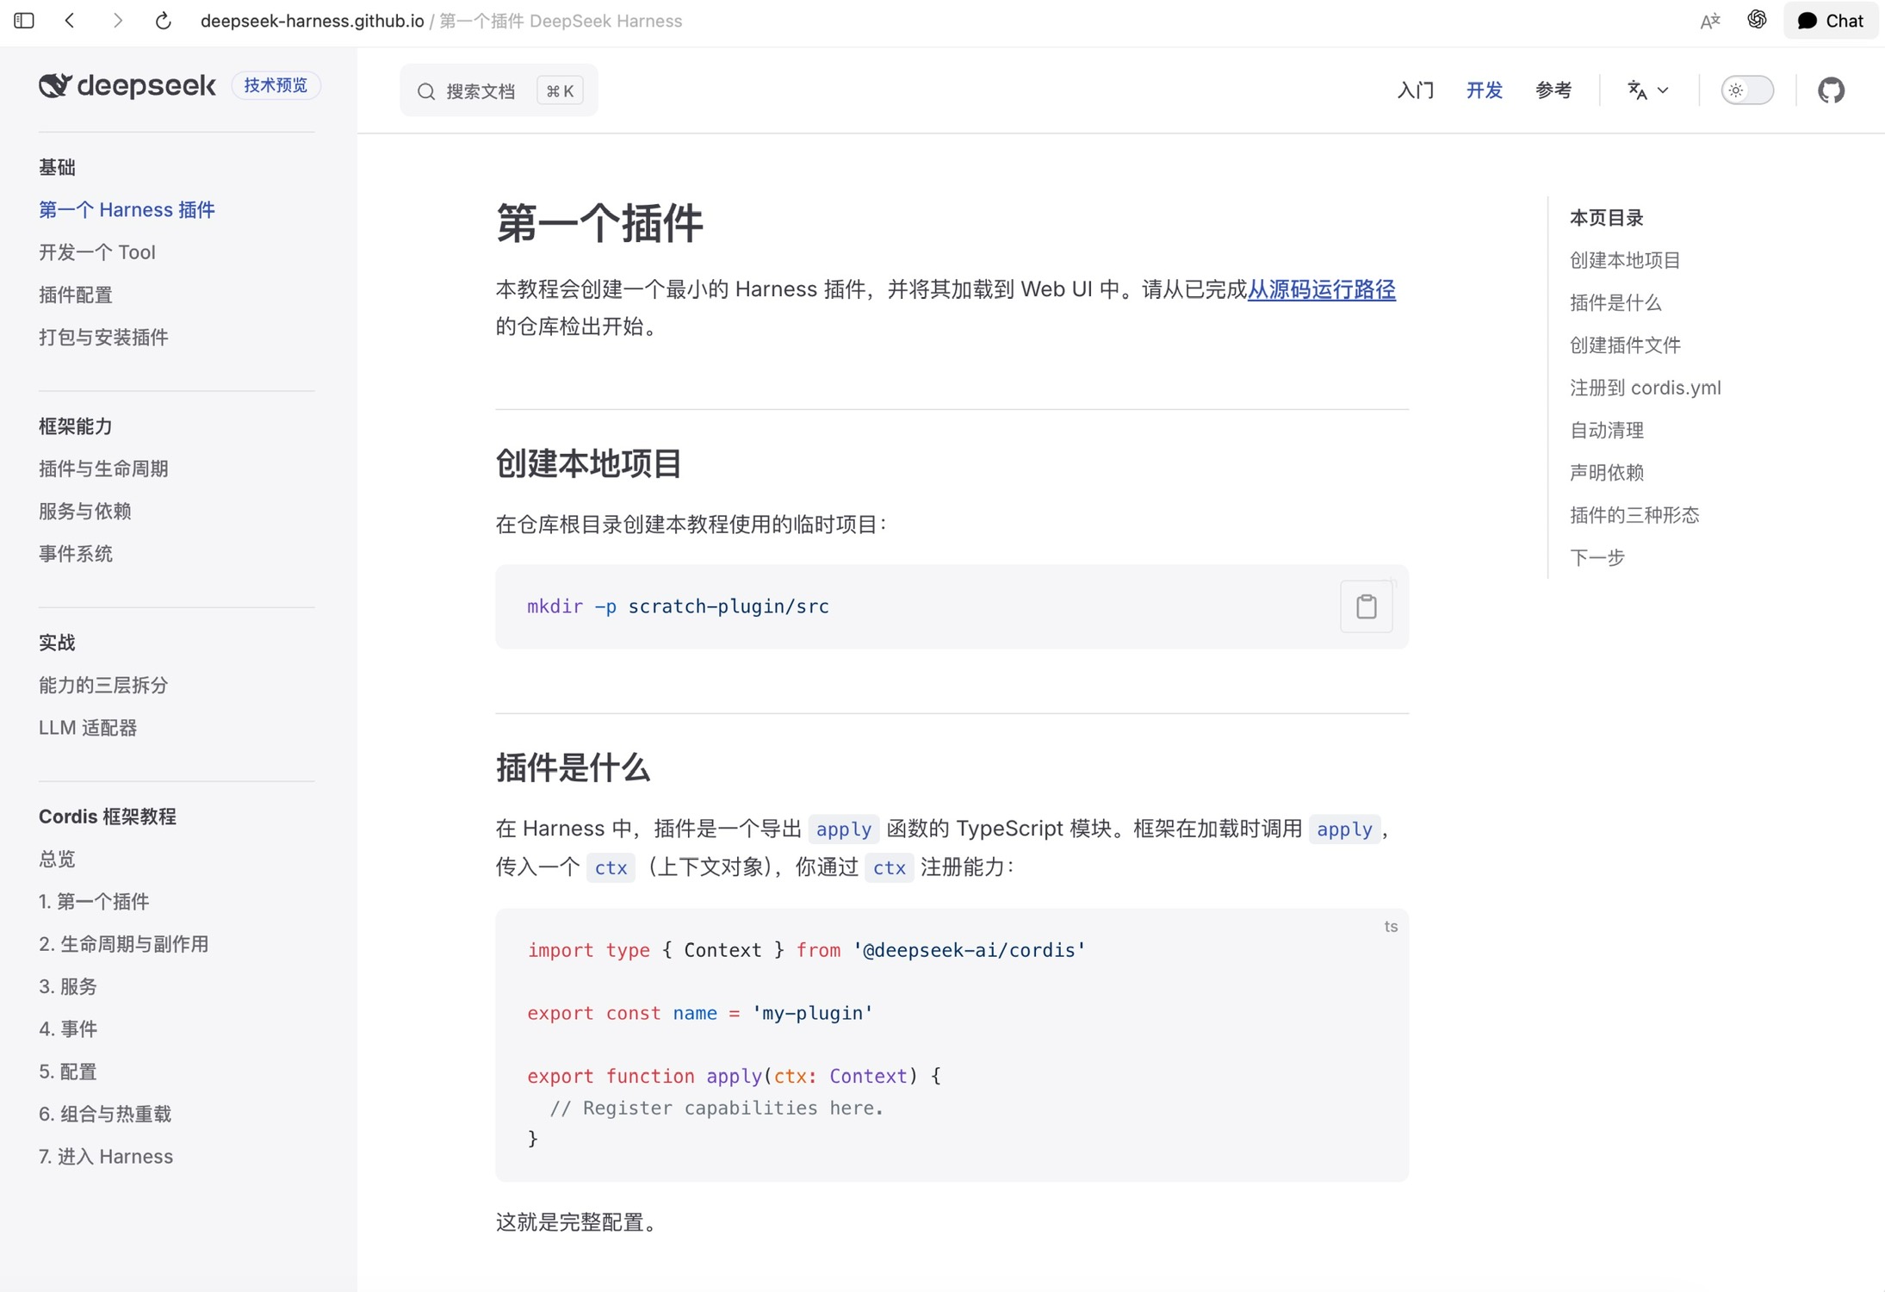
Task: Jump to 插件是什么 in page outline
Action: click(x=1615, y=302)
